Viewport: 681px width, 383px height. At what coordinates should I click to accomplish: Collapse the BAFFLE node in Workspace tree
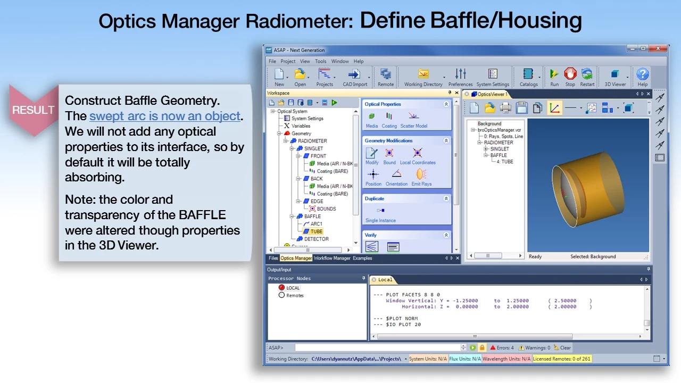(x=293, y=217)
